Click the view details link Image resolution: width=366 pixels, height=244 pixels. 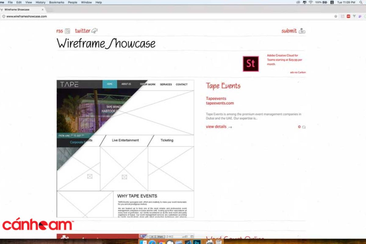pyautogui.click(x=216, y=127)
